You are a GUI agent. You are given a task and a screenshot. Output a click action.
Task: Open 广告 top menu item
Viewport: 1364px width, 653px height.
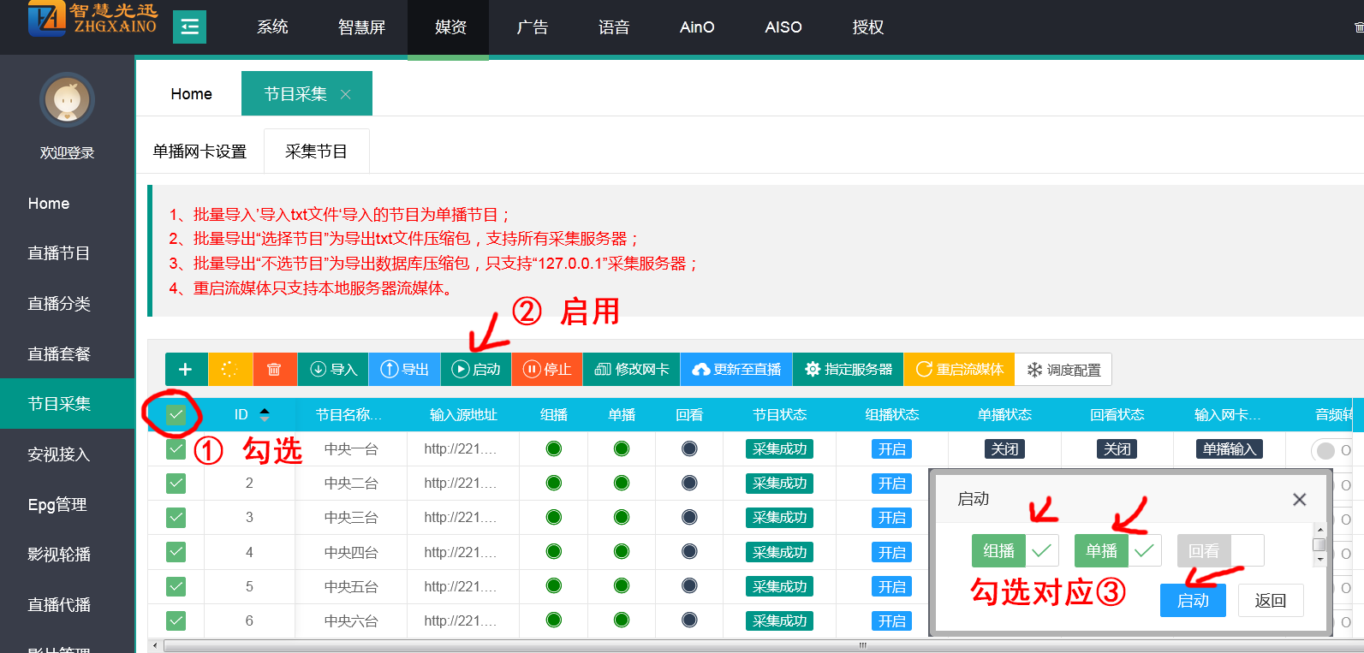(x=532, y=27)
